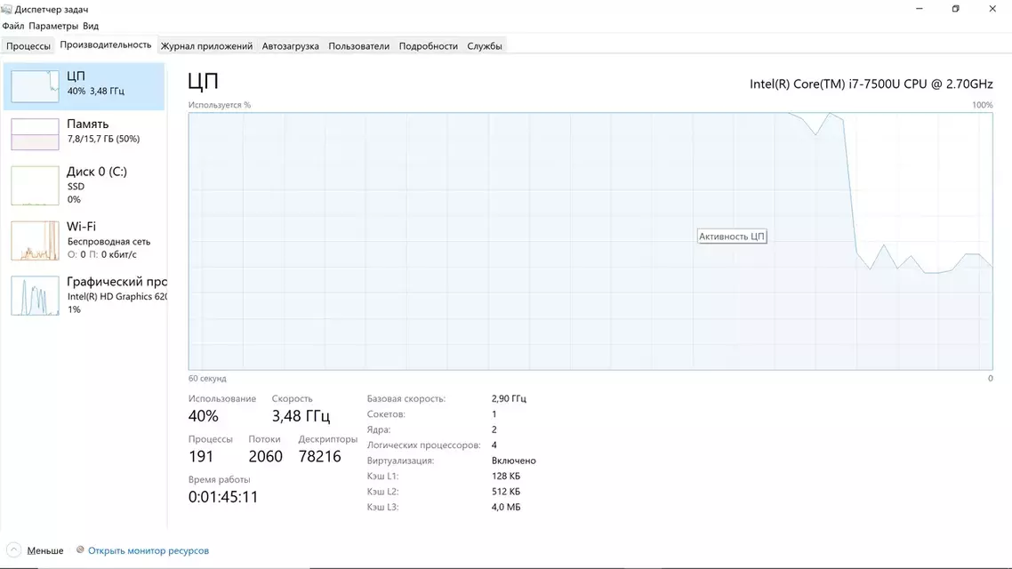Open the Параметры menu
The width and height of the screenshot is (1012, 569).
coord(53,26)
